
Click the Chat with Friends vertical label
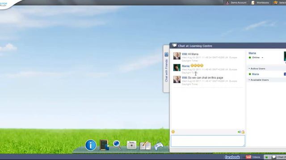click(x=166, y=71)
